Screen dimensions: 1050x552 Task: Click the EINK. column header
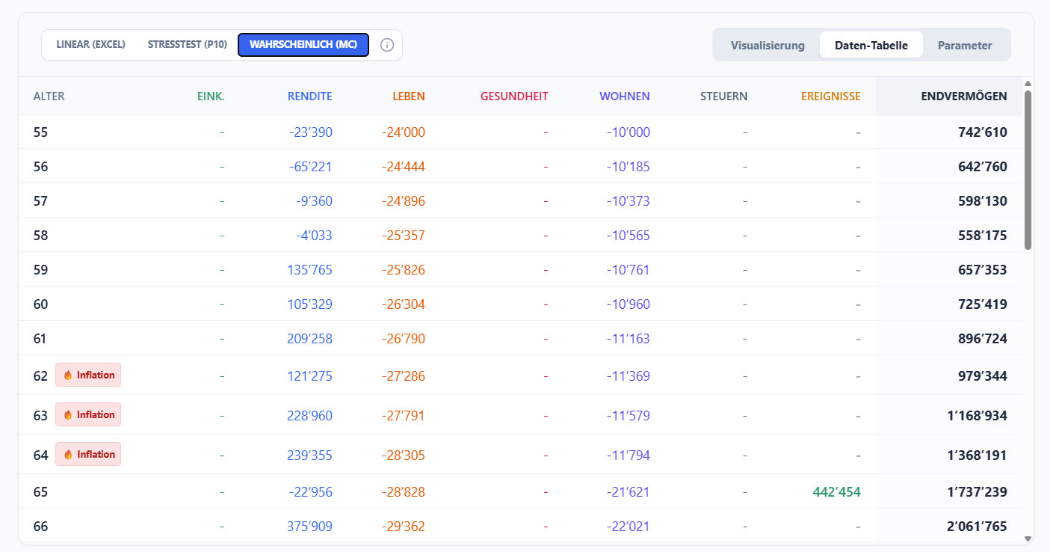point(211,96)
